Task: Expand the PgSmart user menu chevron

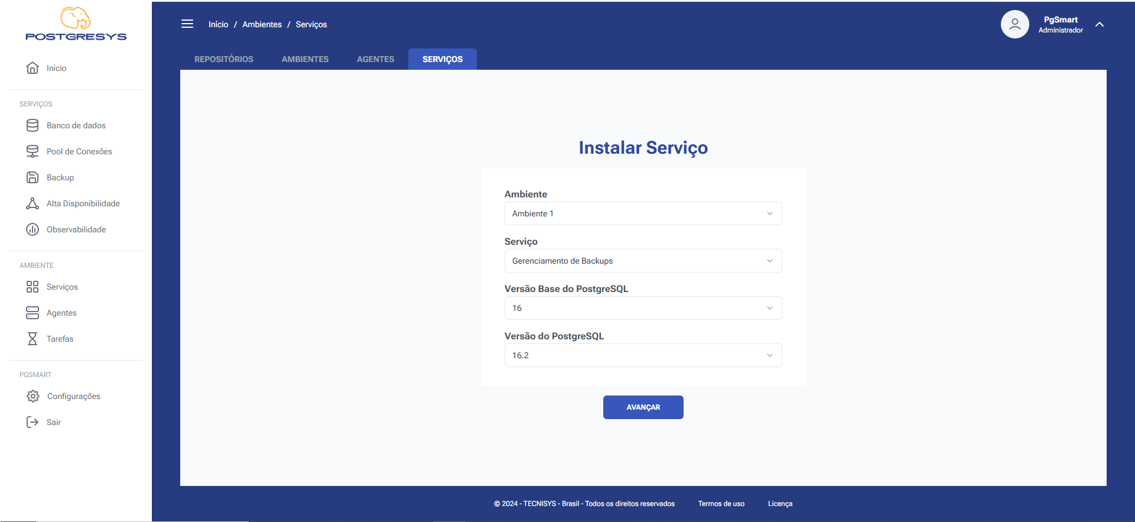Action: pos(1100,24)
